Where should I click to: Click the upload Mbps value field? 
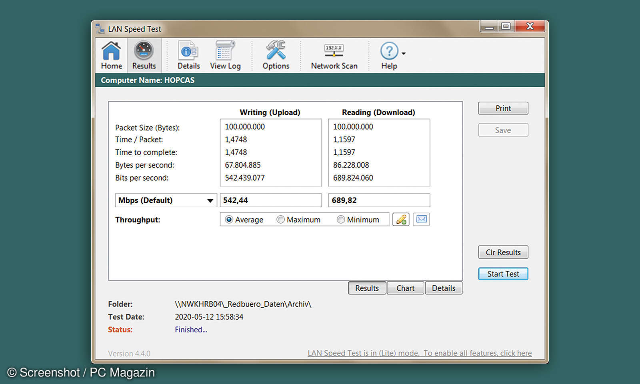[x=271, y=200]
